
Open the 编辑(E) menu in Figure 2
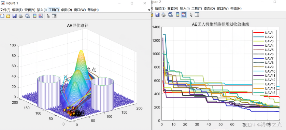point(160,9)
